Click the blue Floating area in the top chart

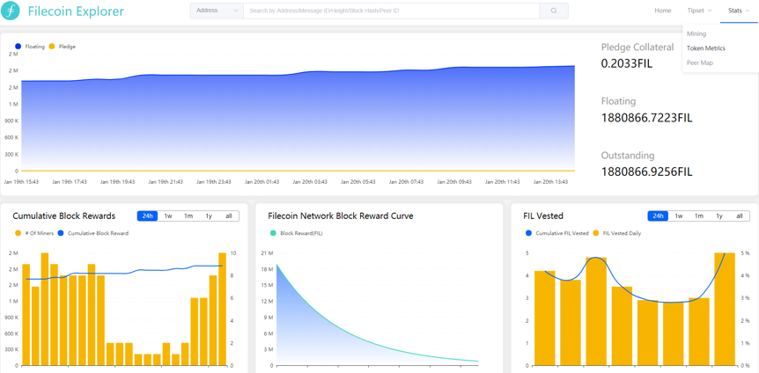coord(298,121)
